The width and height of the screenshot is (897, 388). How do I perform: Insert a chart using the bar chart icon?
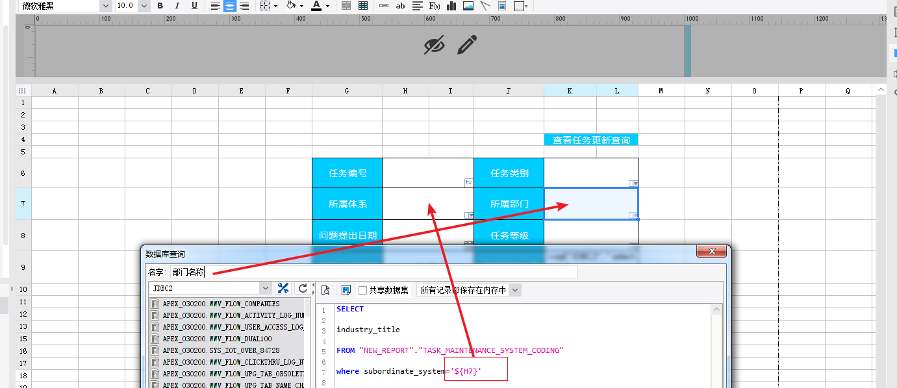tap(451, 6)
